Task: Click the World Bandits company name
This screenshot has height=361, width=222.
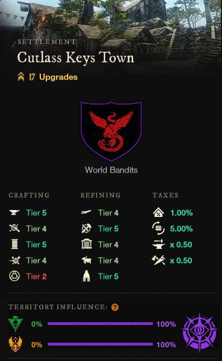Action: (111, 170)
